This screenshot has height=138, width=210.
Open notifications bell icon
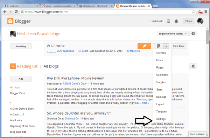point(176,21)
